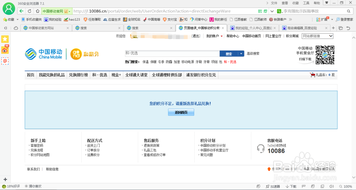Switch to the 高级编辑器_百度经验 tab
This screenshot has width=356, height=190.
click(304, 28)
